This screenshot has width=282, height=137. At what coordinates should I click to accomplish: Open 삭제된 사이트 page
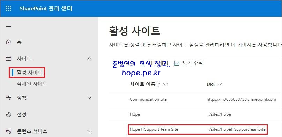(32, 84)
